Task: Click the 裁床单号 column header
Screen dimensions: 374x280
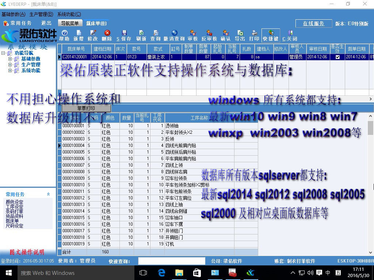Action: (76, 49)
